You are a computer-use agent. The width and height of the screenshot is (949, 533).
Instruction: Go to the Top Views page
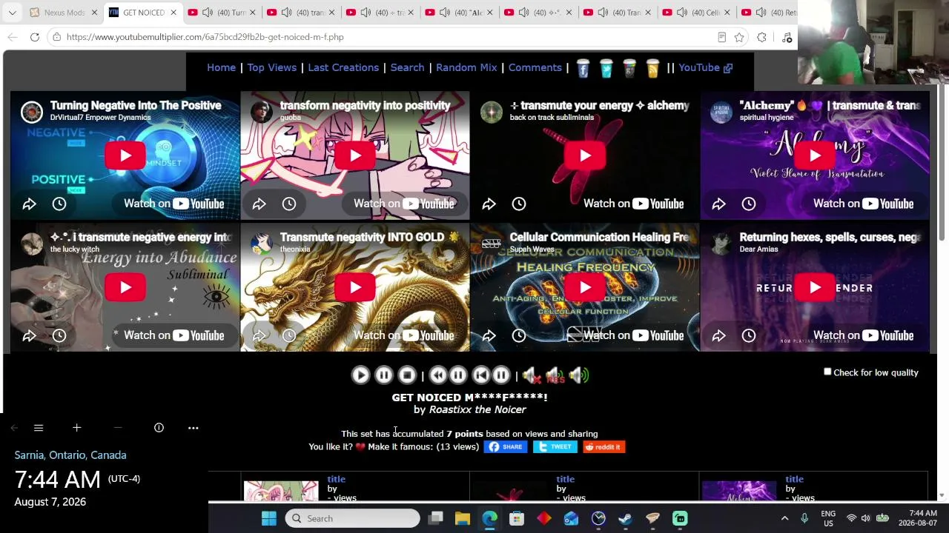tap(271, 67)
